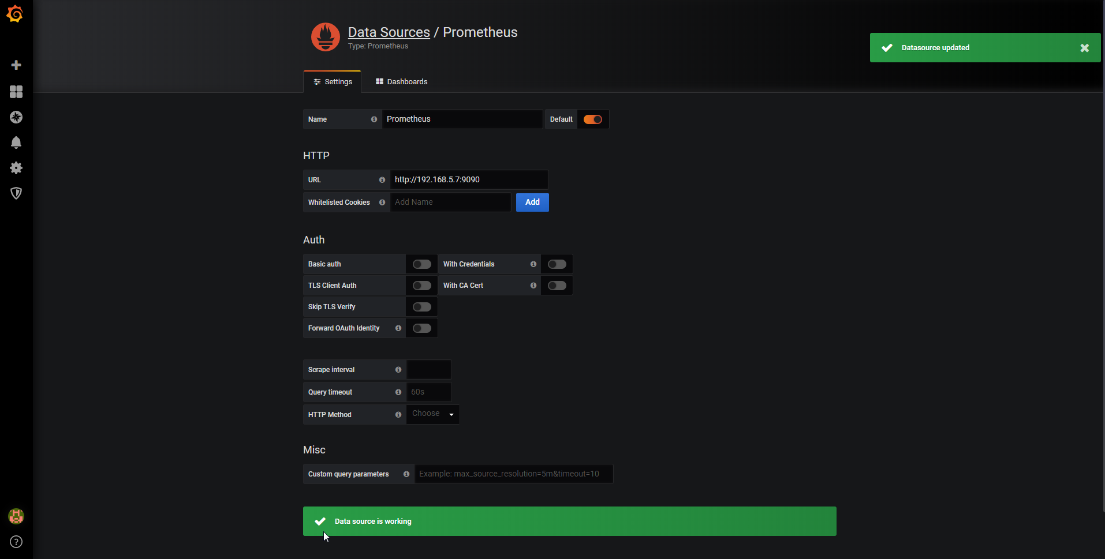Follow the Data Sources breadcrumb link
Screen dimensions: 1105x559
389,32
